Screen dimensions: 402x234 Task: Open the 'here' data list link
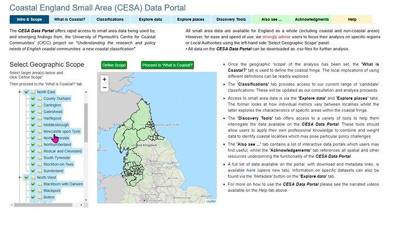tap(251, 170)
